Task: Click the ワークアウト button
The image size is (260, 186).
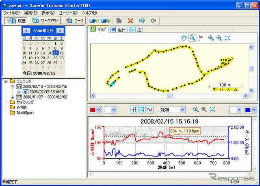Action: click(x=45, y=21)
